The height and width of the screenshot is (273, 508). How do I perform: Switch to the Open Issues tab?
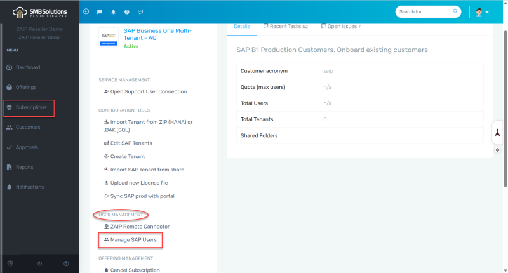pos(341,27)
